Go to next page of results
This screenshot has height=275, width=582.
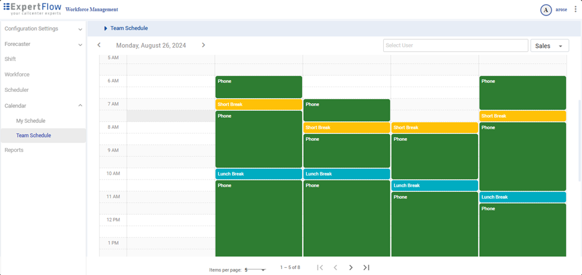(351, 268)
